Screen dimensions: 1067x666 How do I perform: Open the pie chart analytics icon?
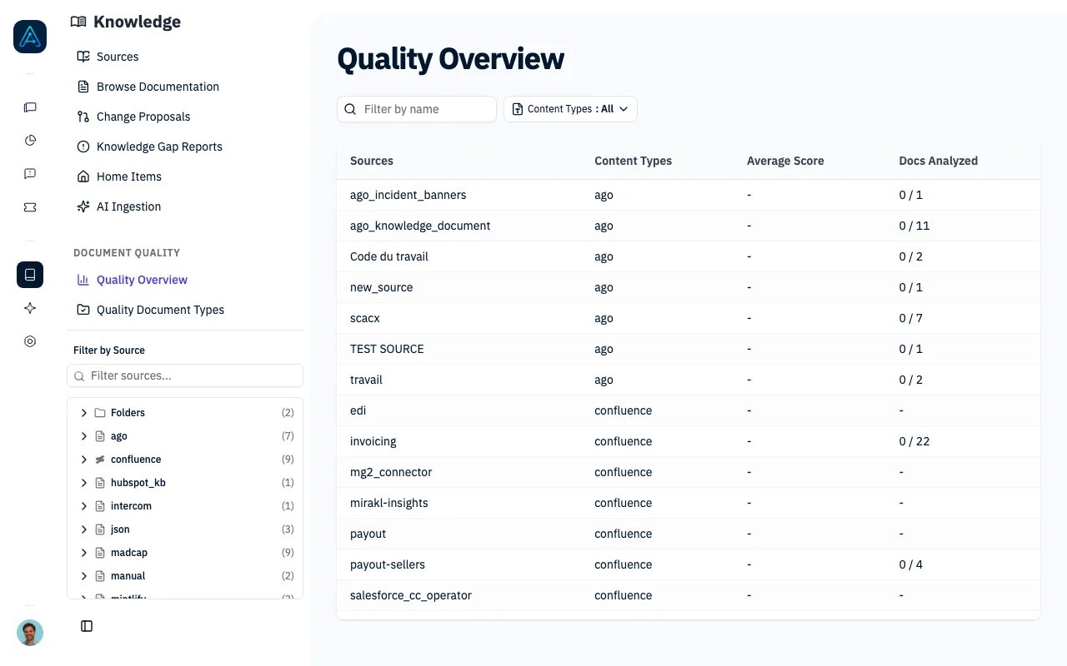pos(30,140)
